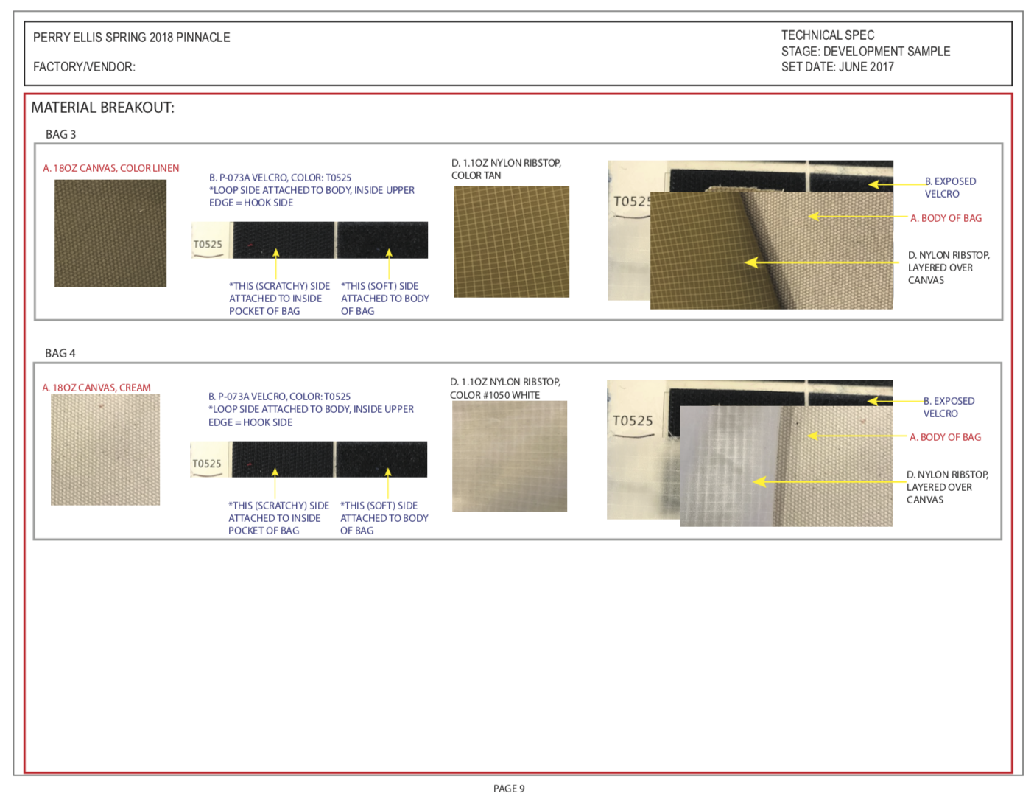The width and height of the screenshot is (1034, 799).
Task: Click Bag 4 'A. BODY OF BAG' callout
Action: (x=946, y=437)
